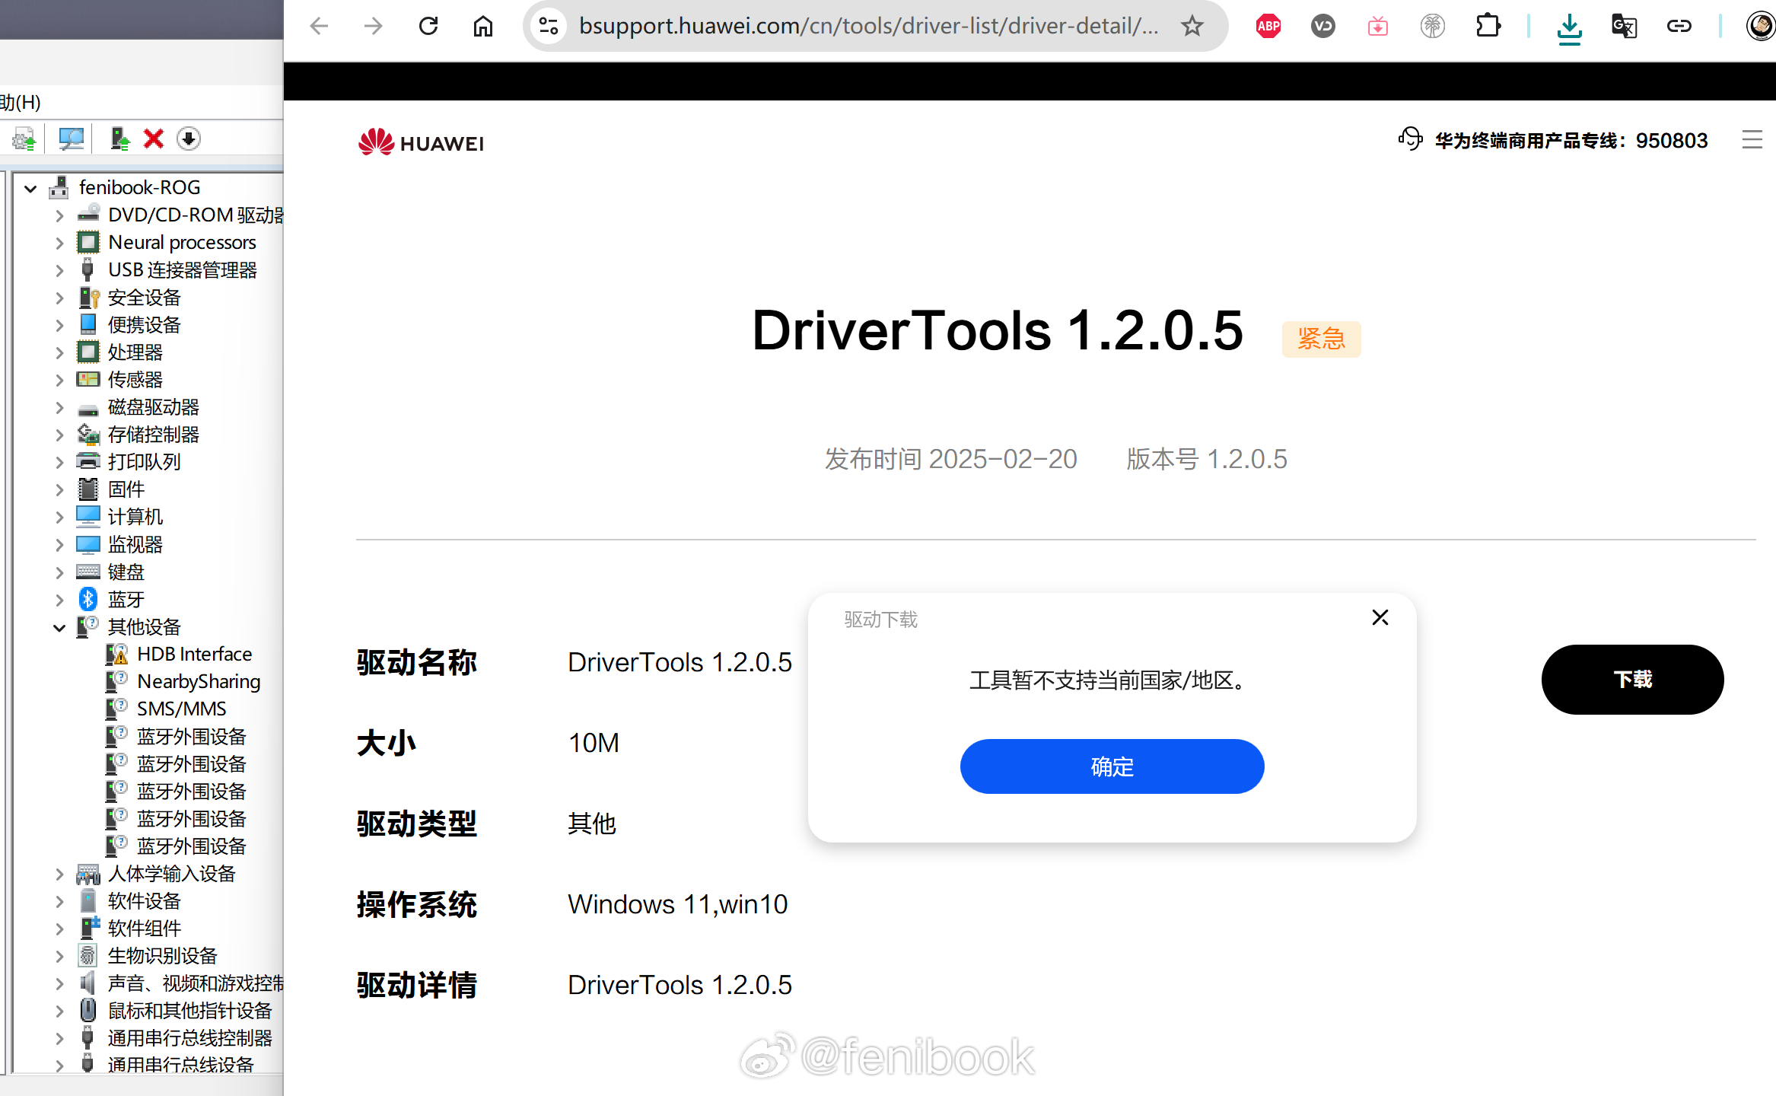Click the Huawei logo
Viewport: 1776px width, 1096px height.
click(421, 142)
